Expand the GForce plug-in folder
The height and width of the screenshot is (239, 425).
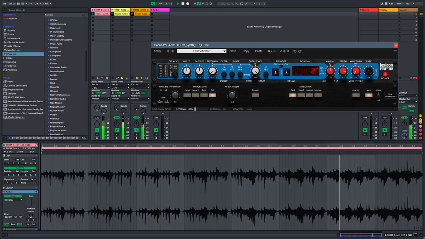pyautogui.click(x=48, y=20)
